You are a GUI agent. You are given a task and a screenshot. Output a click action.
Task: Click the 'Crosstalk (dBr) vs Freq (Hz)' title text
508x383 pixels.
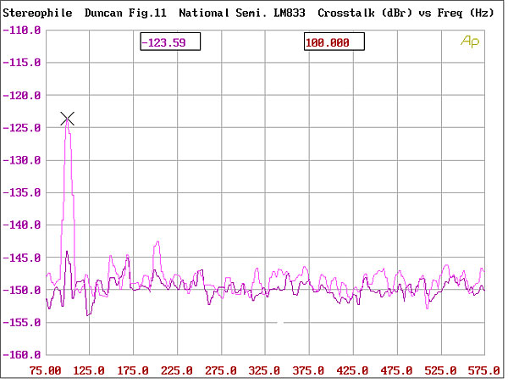click(x=406, y=13)
